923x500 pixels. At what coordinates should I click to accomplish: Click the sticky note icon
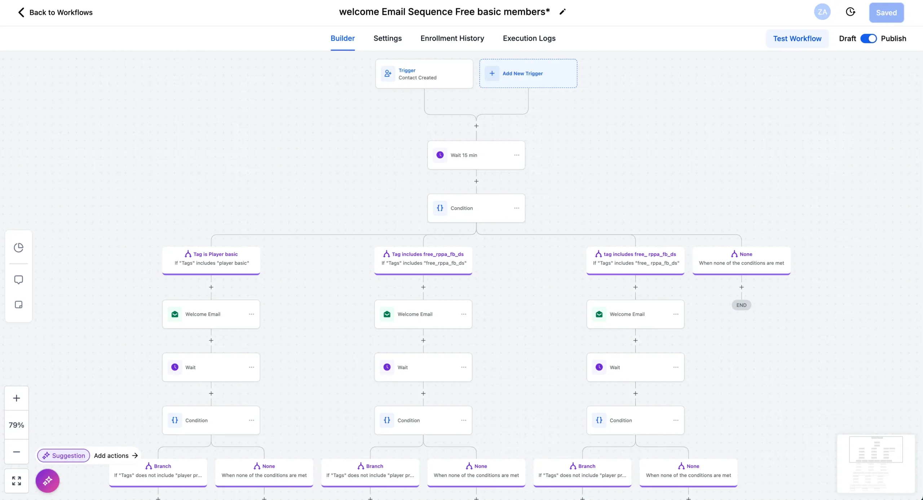pos(18,305)
